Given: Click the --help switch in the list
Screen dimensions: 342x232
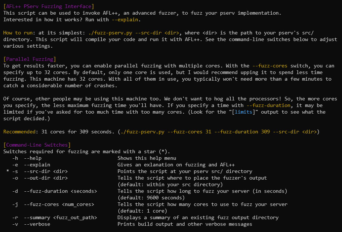Looking at the screenshot, I should (x=33, y=158).
